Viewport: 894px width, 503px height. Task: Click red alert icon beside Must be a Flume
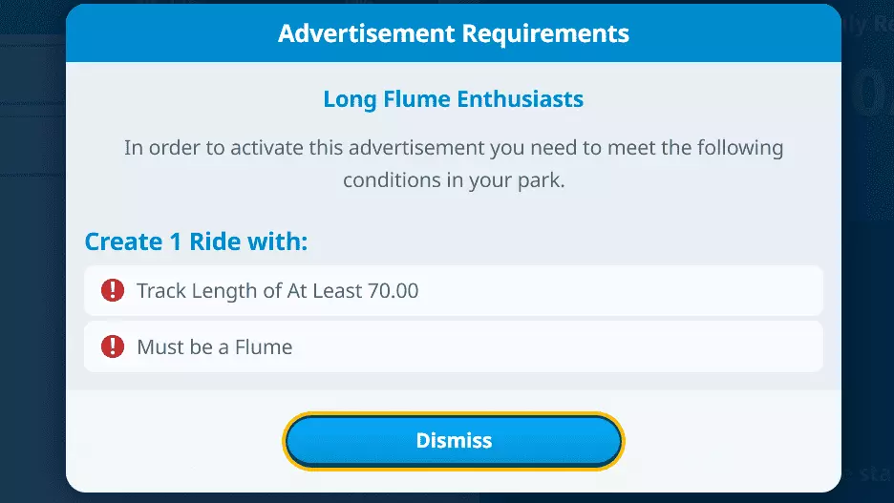coord(113,346)
